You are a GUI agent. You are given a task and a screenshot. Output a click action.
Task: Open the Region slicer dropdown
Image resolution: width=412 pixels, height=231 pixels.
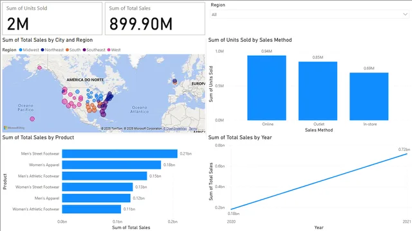[309, 14]
